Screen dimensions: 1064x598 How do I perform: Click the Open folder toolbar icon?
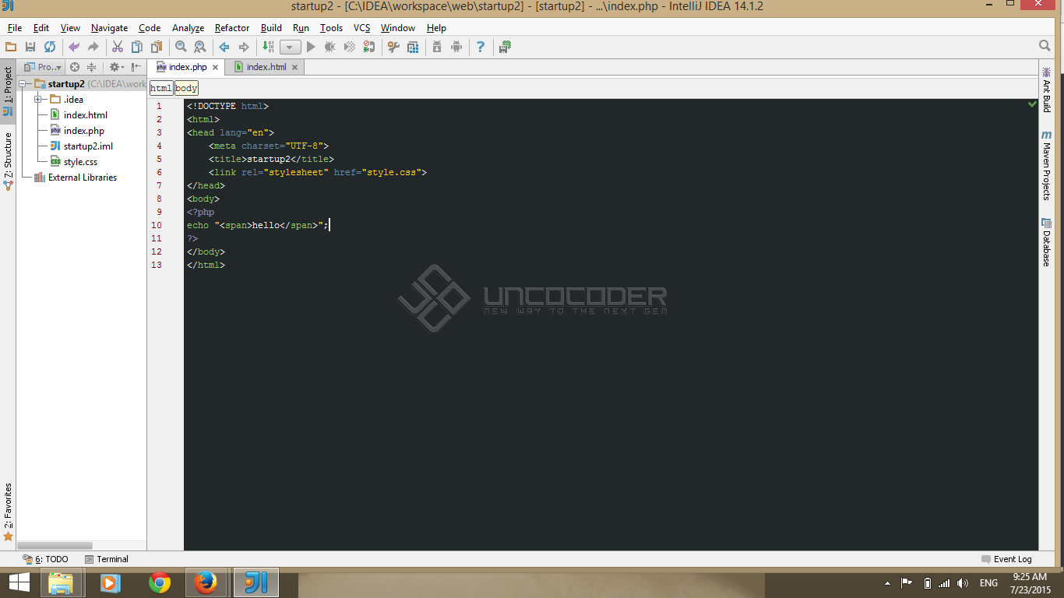pyautogui.click(x=11, y=47)
